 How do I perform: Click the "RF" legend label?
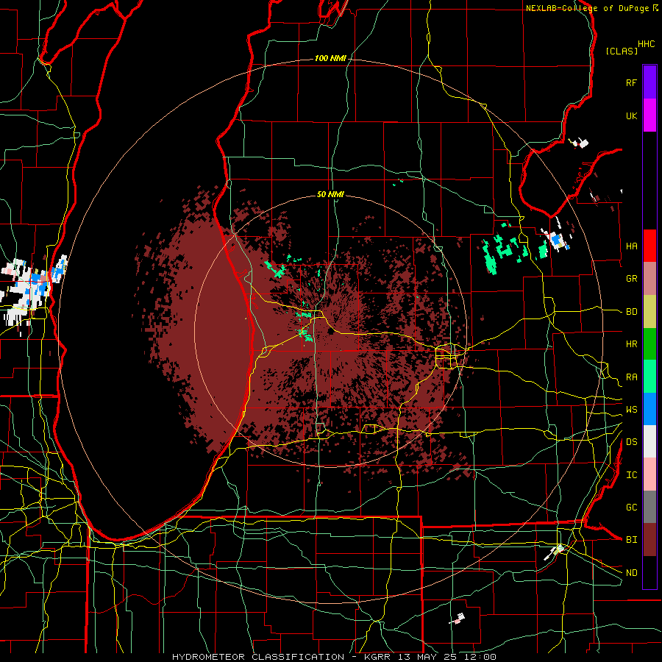[632, 82]
